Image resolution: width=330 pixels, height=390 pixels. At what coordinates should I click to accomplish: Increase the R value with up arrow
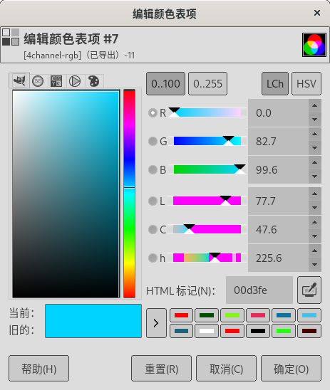315,106
